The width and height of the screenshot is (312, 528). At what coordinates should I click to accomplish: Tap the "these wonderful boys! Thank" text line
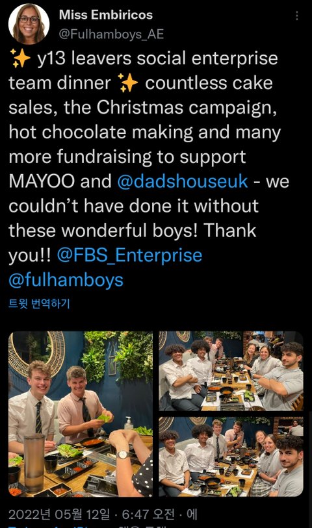133,231
